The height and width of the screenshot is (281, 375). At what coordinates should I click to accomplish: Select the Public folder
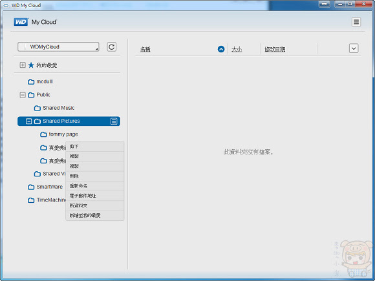coord(43,94)
